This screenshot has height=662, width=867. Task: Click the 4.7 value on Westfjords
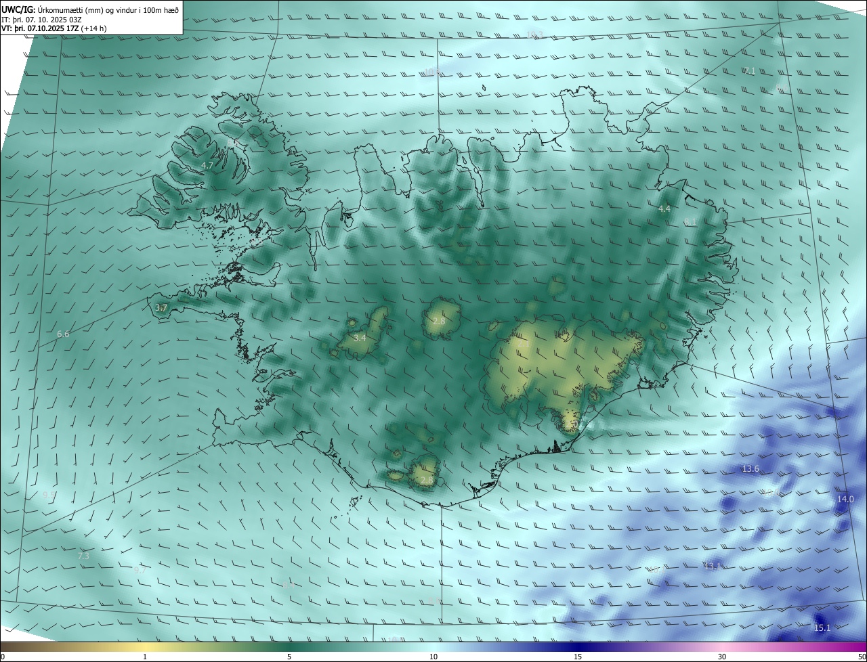208,165
